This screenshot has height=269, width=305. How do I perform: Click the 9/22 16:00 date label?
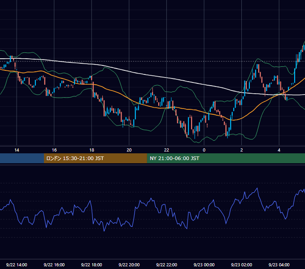click(54, 265)
